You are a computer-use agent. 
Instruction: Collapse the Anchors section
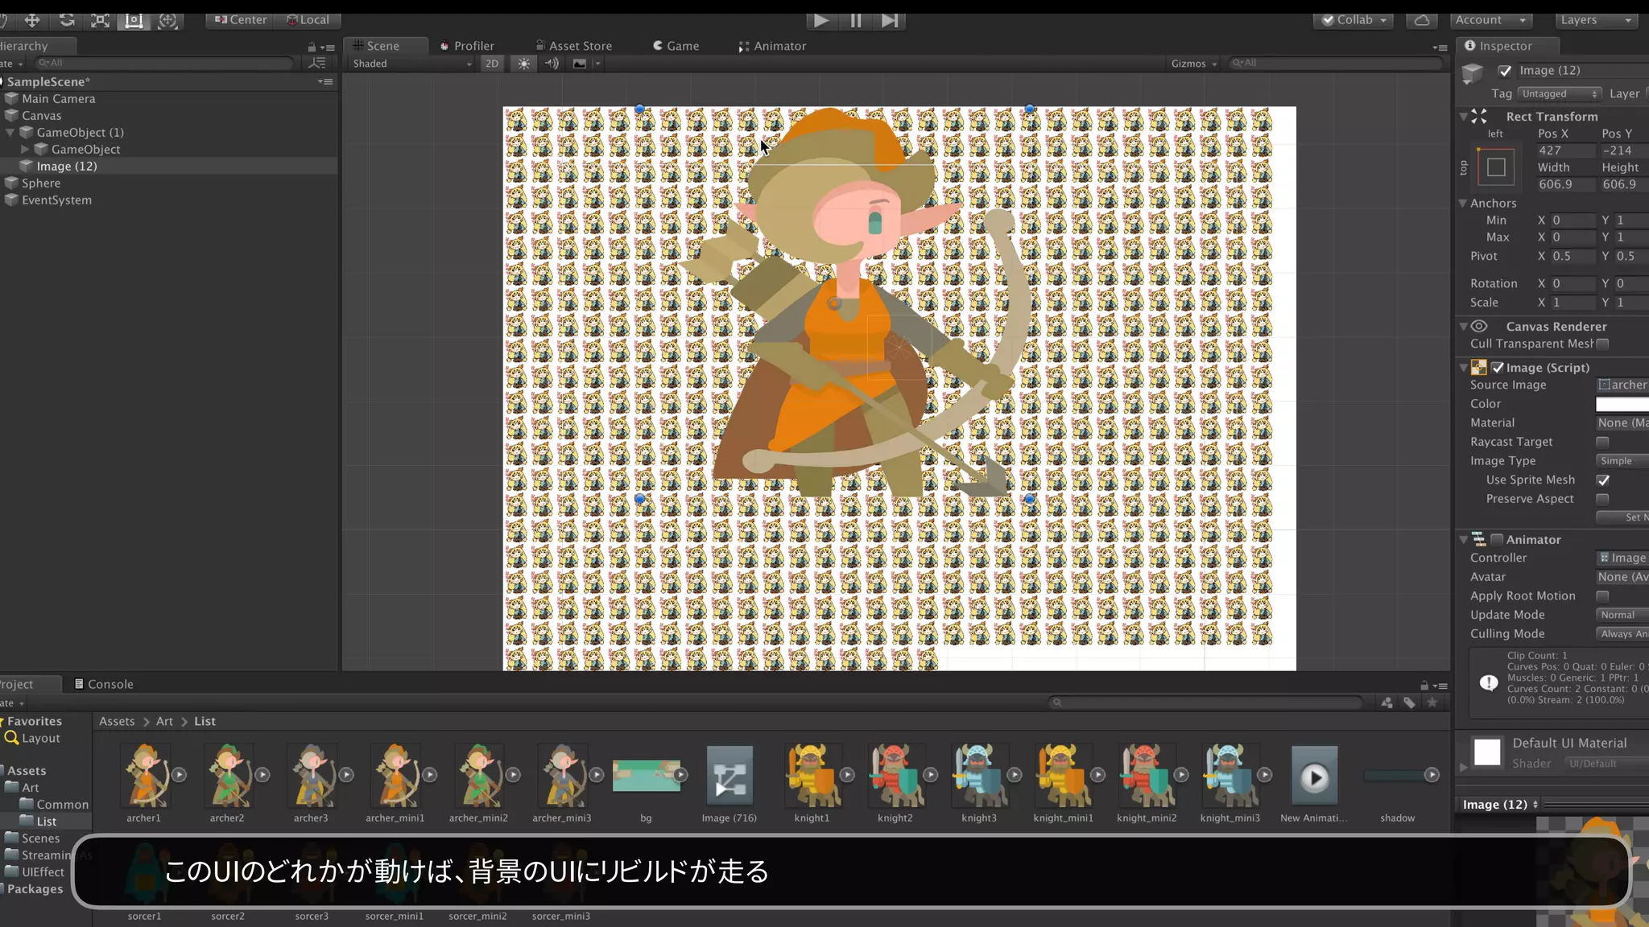1462,204
